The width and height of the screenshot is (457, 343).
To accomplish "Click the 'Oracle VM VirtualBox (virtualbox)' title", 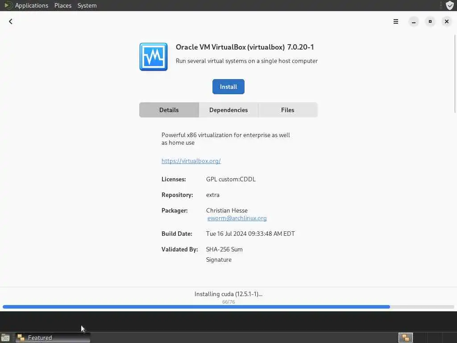I will pyautogui.click(x=230, y=47).
